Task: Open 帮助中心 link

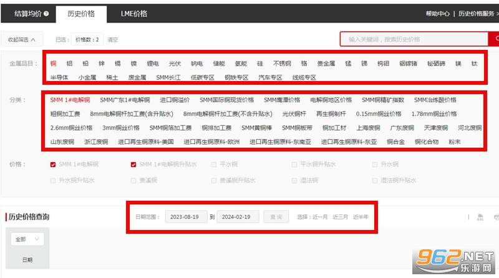Action: click(438, 14)
